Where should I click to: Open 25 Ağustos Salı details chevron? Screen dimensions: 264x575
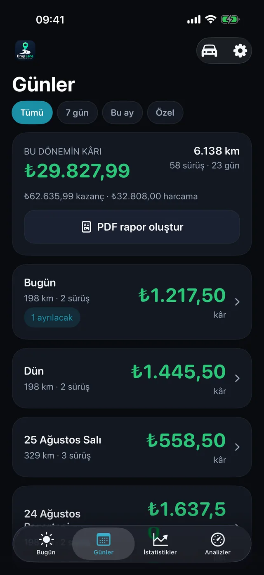coord(237,447)
